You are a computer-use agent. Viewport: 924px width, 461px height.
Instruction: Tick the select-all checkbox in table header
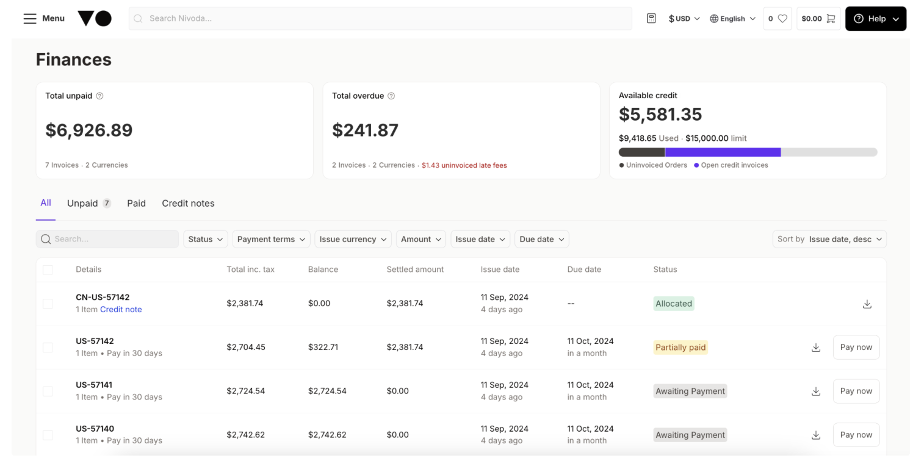pos(48,270)
